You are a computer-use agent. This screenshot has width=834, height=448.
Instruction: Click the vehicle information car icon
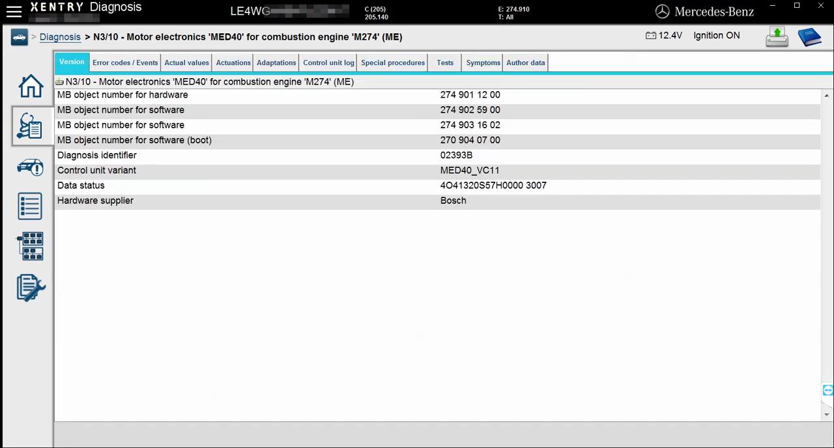pos(31,167)
